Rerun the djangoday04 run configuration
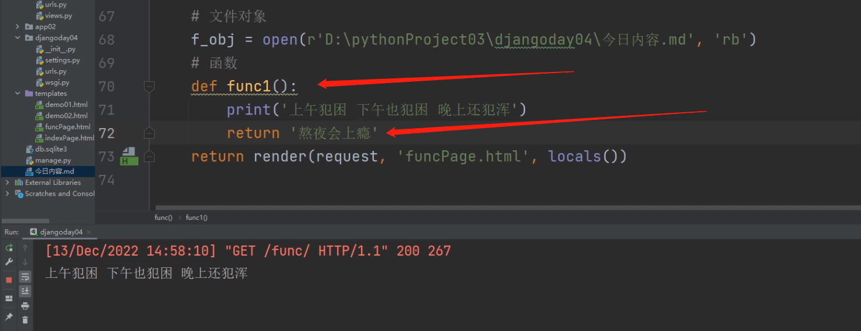Screen dimensions: 861x331 9,248
